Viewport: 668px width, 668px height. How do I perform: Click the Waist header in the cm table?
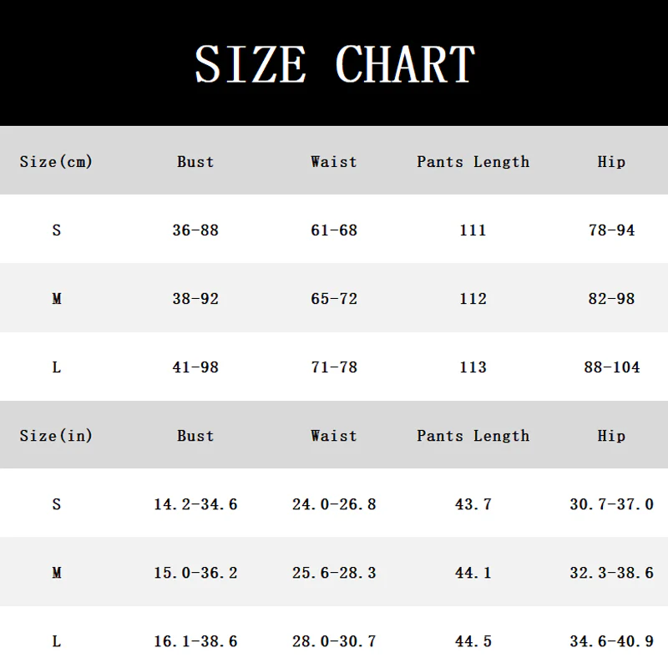(333, 162)
